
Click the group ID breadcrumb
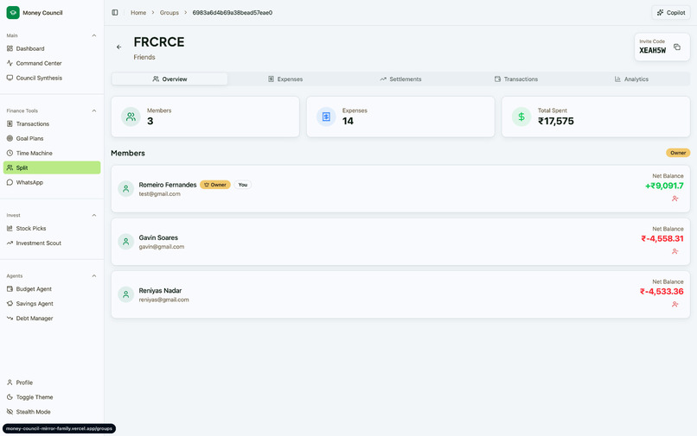[232, 12]
